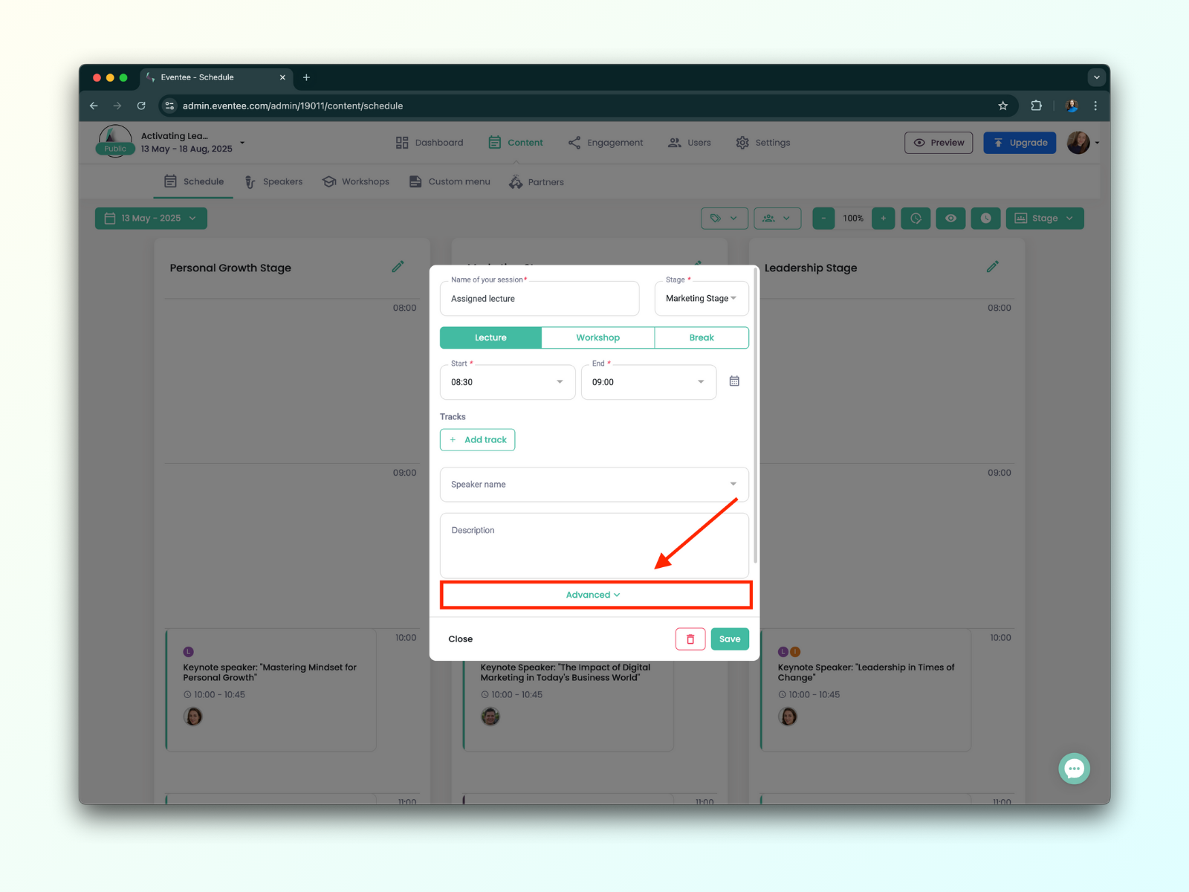
Task: Switch to the Schedule tab
Action: point(194,181)
